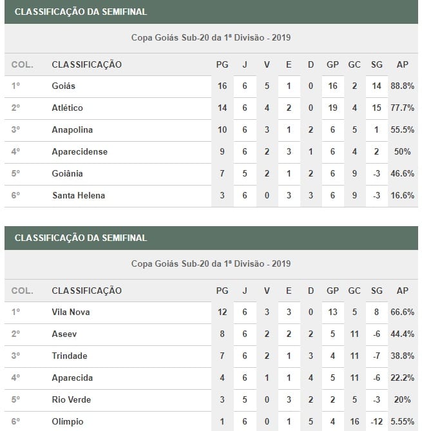The image size is (422, 431).
Task: Click Trindade's 38.8% AP cell
Action: click(402, 356)
